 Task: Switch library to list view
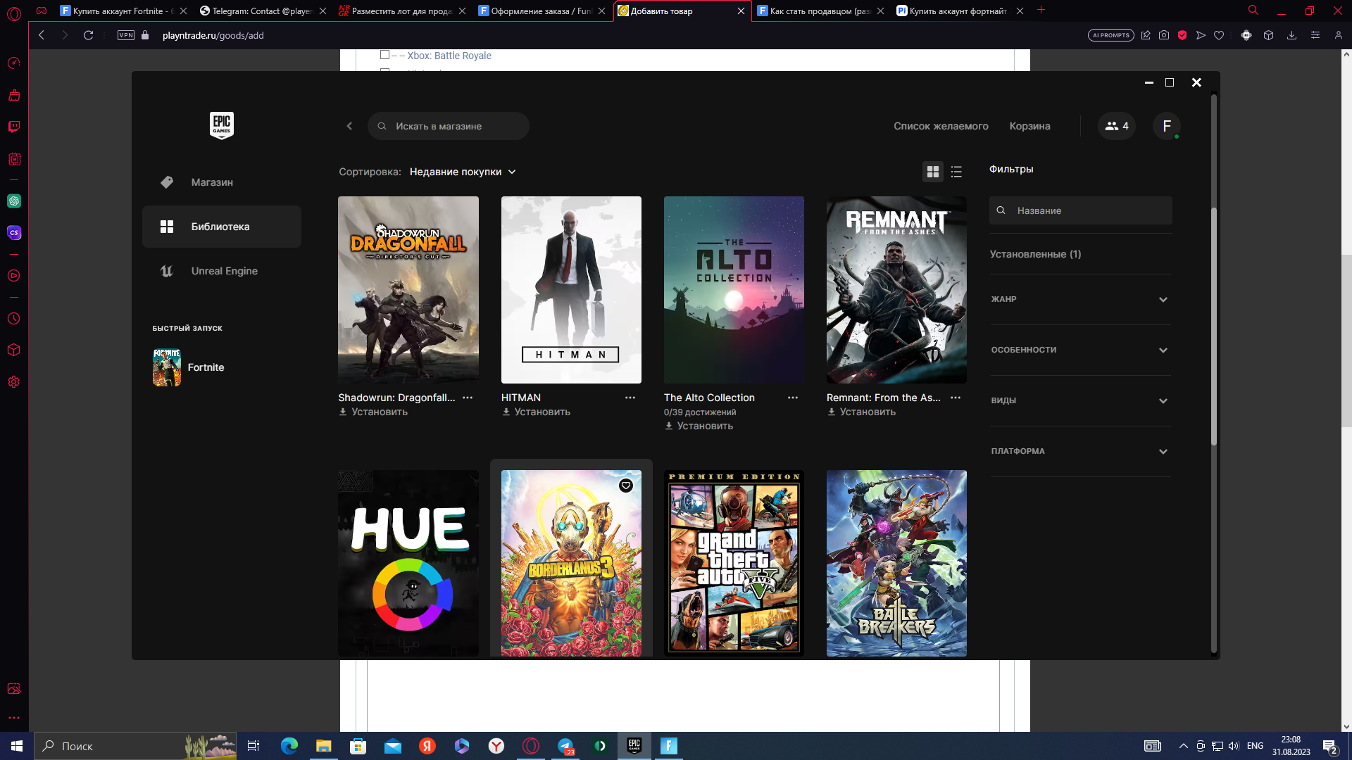(956, 172)
